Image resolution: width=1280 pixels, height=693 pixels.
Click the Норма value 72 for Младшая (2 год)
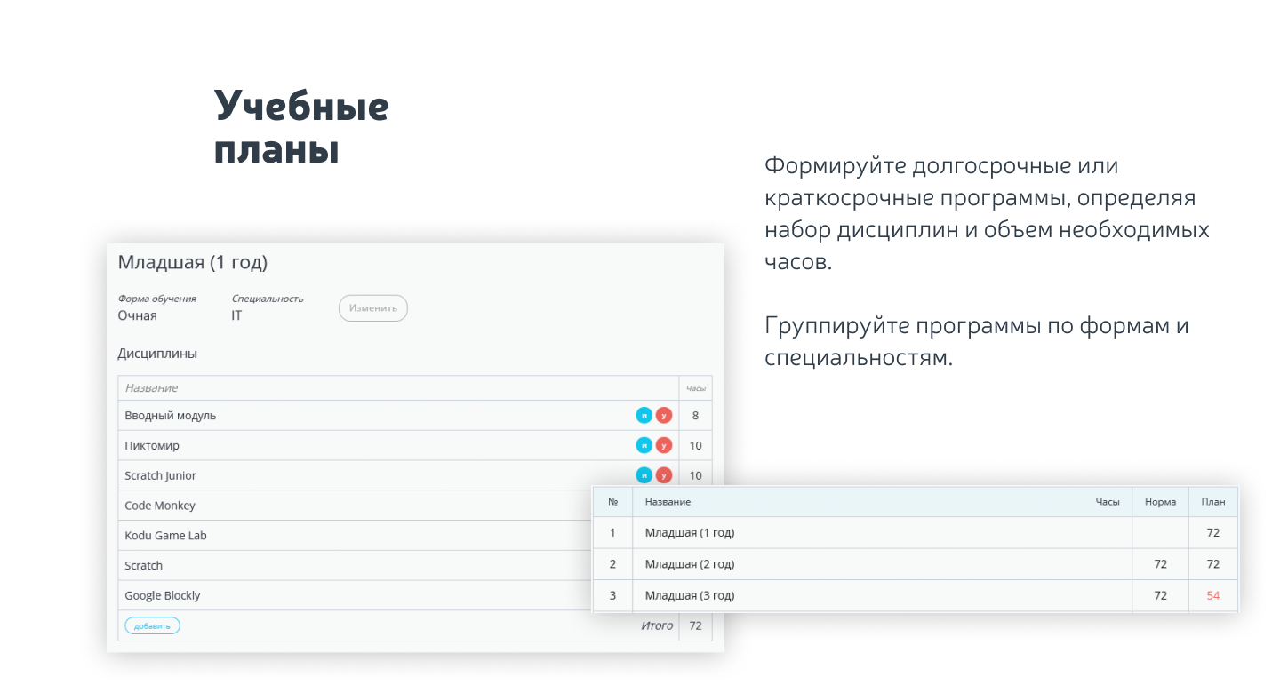tap(1161, 564)
